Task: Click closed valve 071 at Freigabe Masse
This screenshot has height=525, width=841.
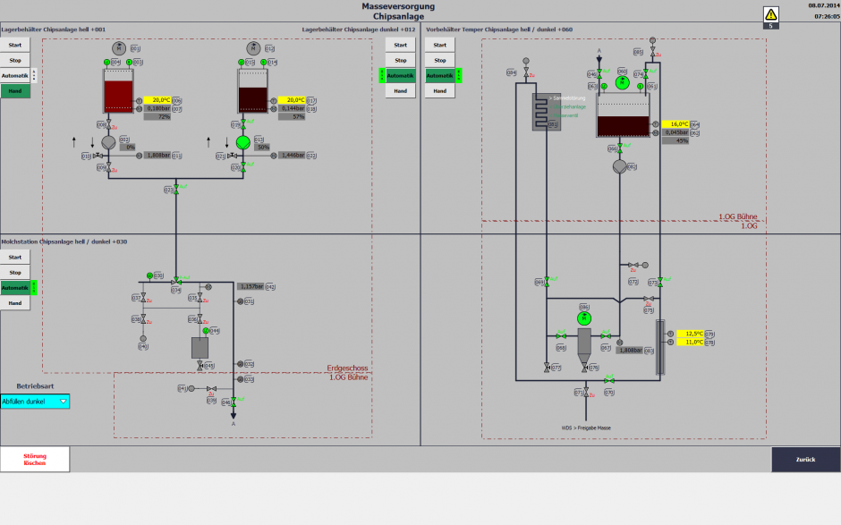Action: 586,393
